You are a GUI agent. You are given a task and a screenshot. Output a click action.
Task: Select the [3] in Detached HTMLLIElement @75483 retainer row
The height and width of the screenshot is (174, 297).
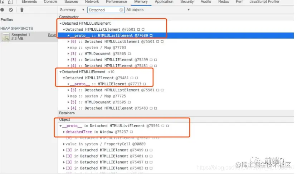coord(176,168)
